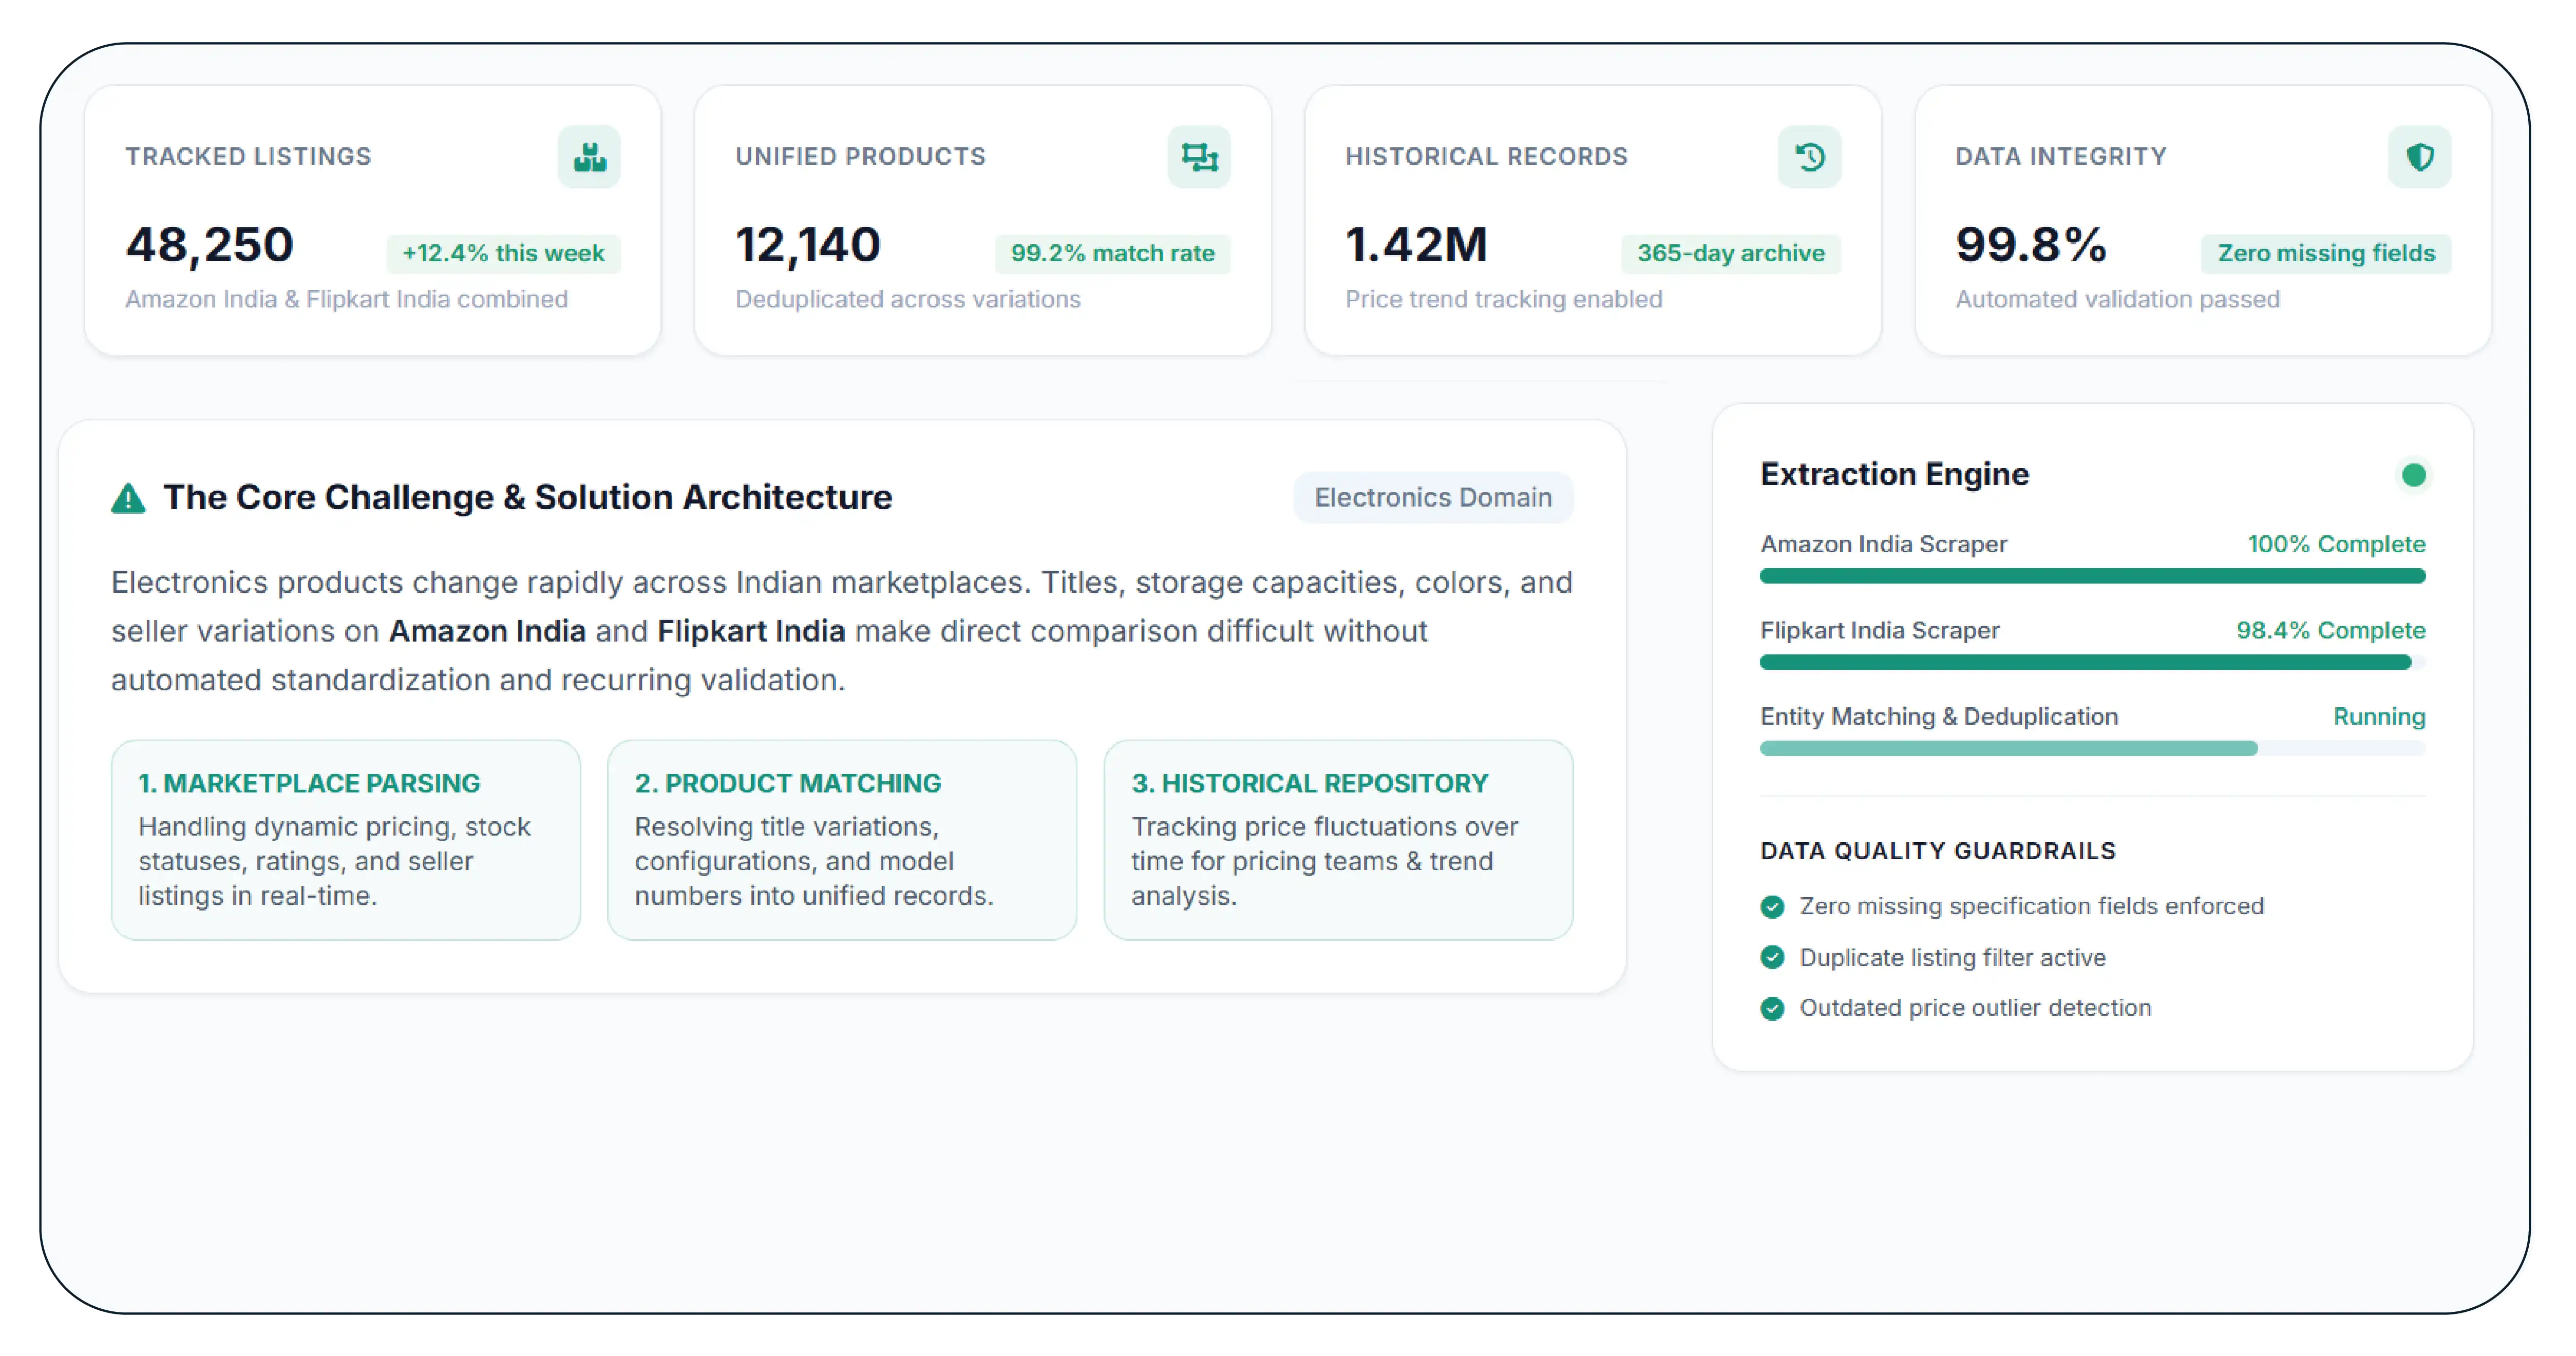
Task: Open the 2. Product Matching card
Action: [842, 839]
